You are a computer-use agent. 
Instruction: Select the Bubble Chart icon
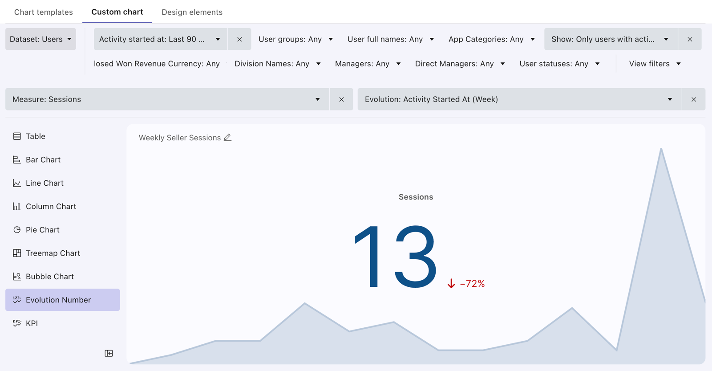pos(17,277)
